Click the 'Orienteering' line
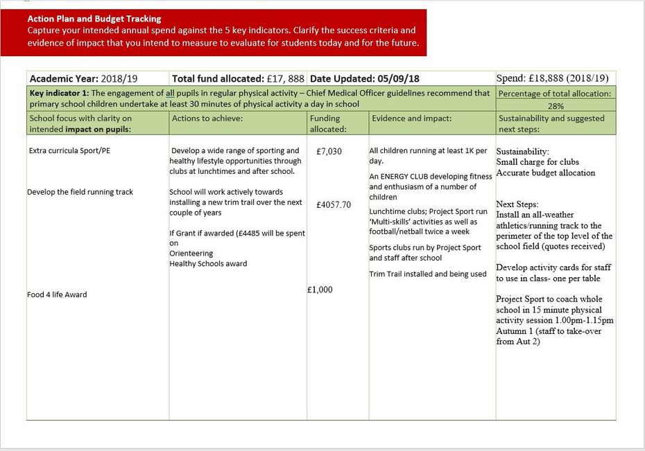645x451 pixels. pos(191,254)
